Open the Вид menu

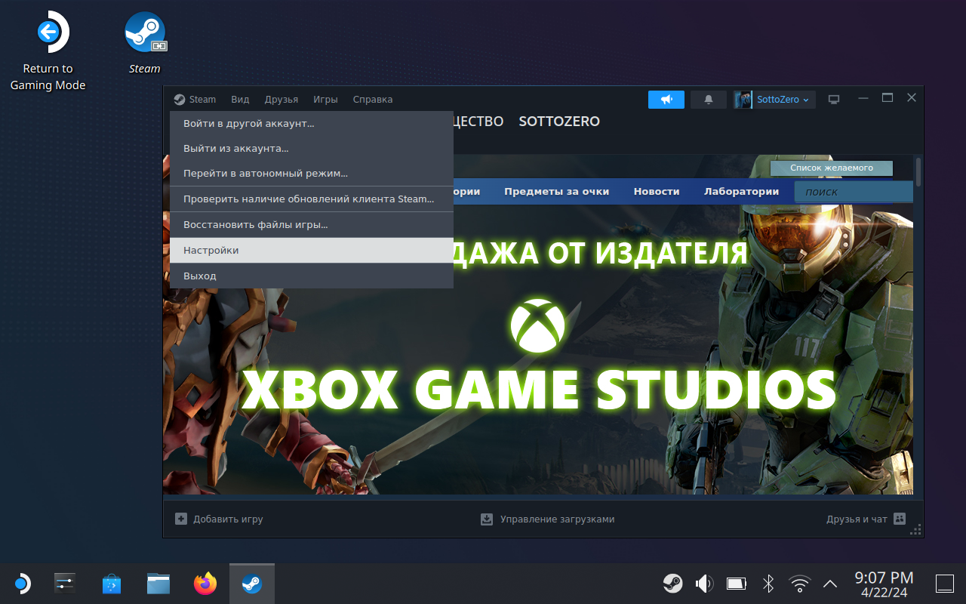coord(240,100)
